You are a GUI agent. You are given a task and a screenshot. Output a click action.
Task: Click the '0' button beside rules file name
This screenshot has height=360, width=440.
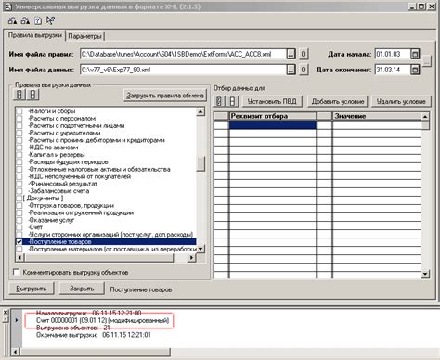pos(304,54)
